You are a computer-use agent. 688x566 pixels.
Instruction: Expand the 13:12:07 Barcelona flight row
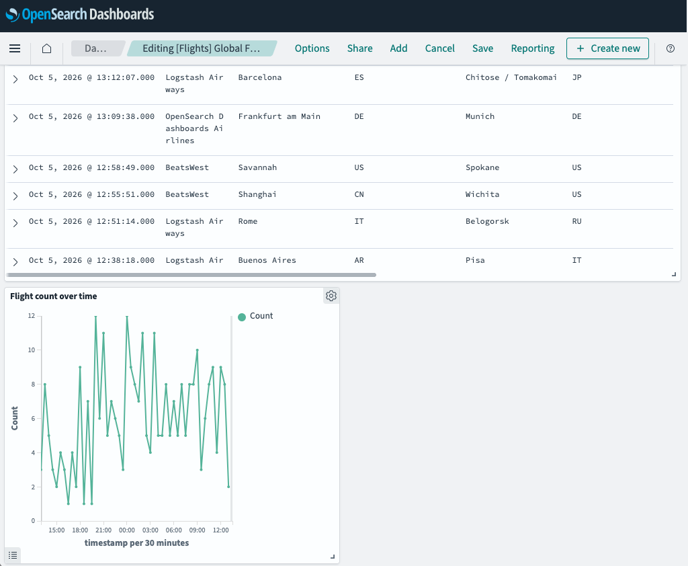tap(15, 79)
